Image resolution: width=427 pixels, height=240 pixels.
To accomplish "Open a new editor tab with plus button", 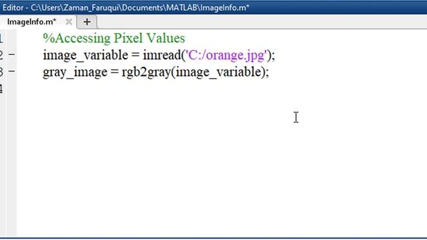I will point(87,22).
